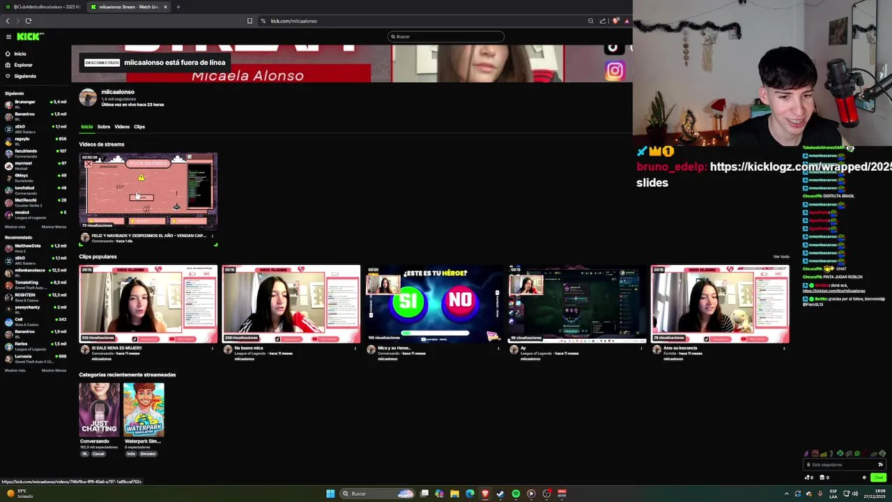Open File Explorer from taskbar
The width and height of the screenshot is (892, 502).
[x=454, y=494]
